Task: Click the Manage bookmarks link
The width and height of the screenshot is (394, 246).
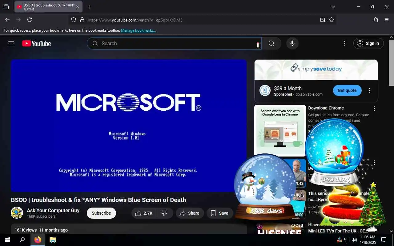Action: click(x=138, y=30)
